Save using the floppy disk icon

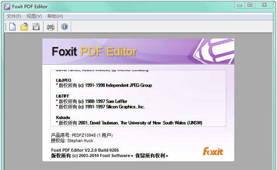click(x=36, y=27)
